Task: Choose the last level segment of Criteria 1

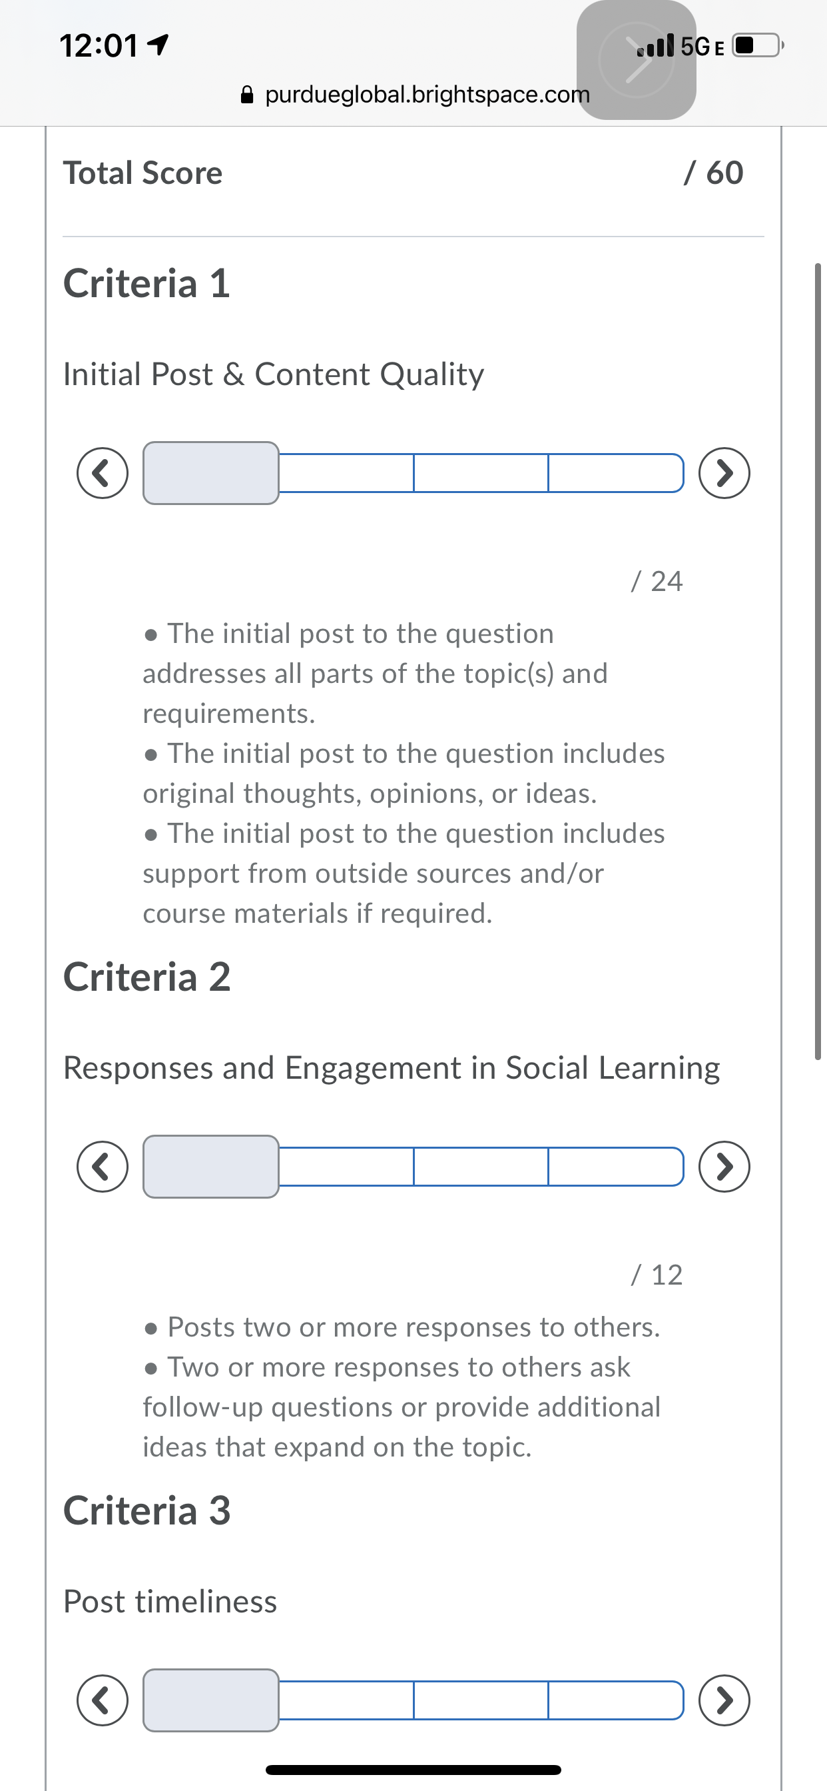Action: coord(616,474)
